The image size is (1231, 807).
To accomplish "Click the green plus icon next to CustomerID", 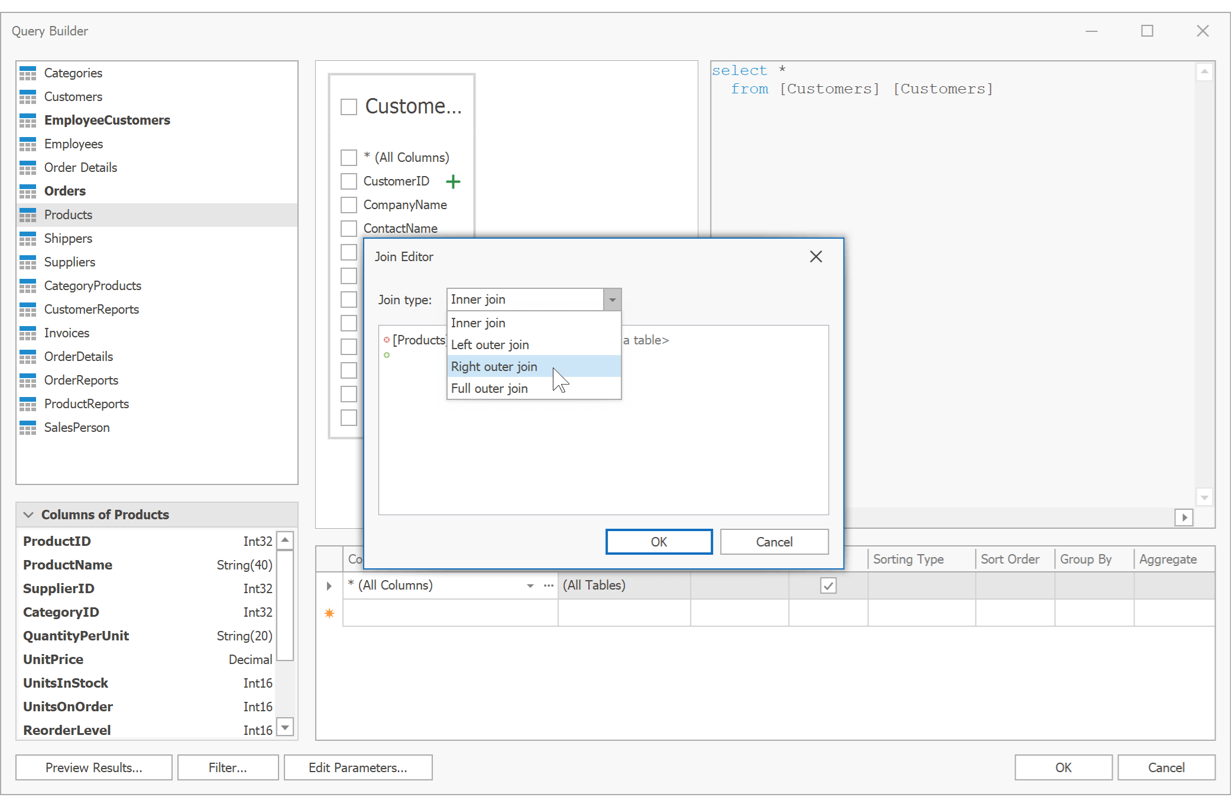I will click(453, 181).
